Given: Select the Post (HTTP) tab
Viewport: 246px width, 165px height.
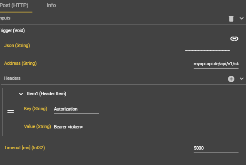Looking at the screenshot, I should coord(14,5).
